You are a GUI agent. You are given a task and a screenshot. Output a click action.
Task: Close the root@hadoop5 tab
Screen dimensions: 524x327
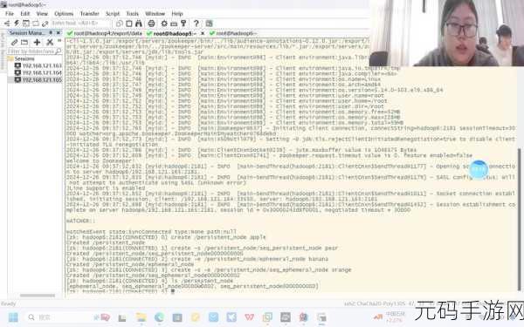203,33
